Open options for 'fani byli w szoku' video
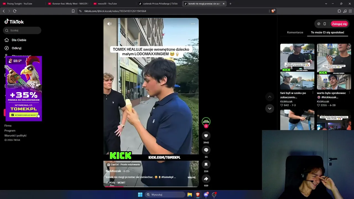This screenshot has height=199, width=354. tap(313, 93)
